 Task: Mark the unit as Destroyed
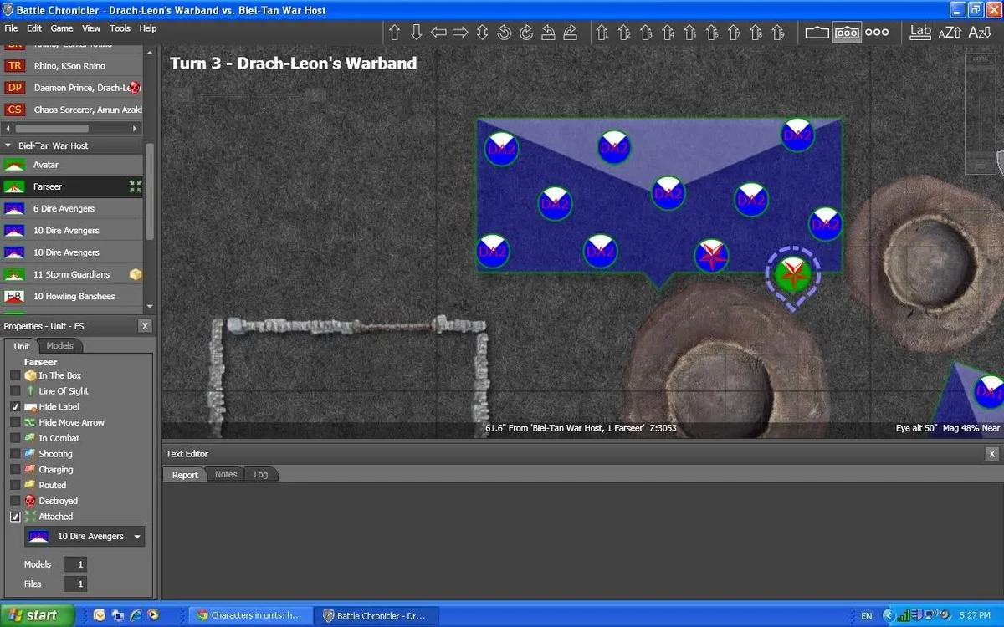[x=15, y=501]
